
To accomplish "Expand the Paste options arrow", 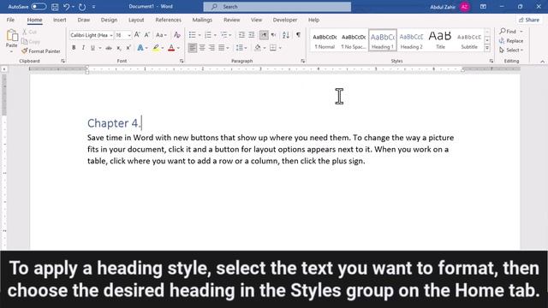I will coord(11,51).
